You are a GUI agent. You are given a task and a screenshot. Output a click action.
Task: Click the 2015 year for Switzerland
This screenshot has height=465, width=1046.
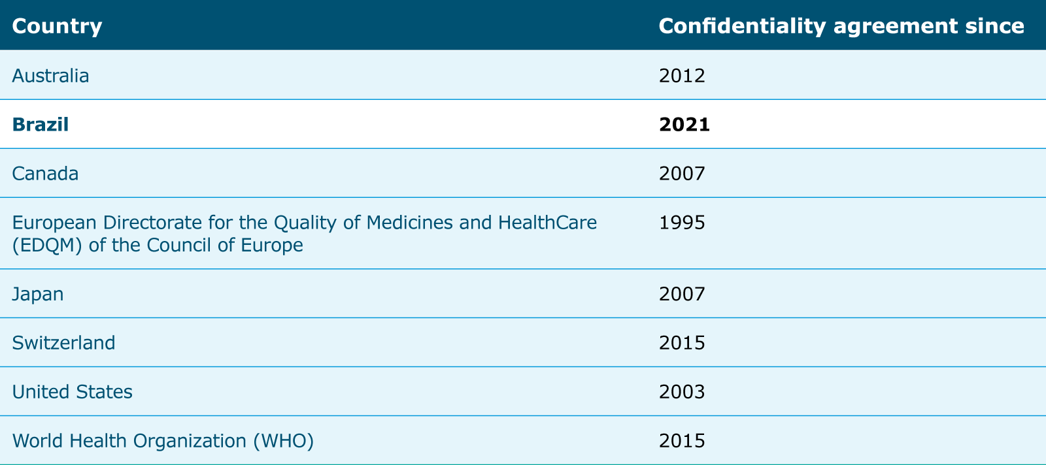[682, 343]
